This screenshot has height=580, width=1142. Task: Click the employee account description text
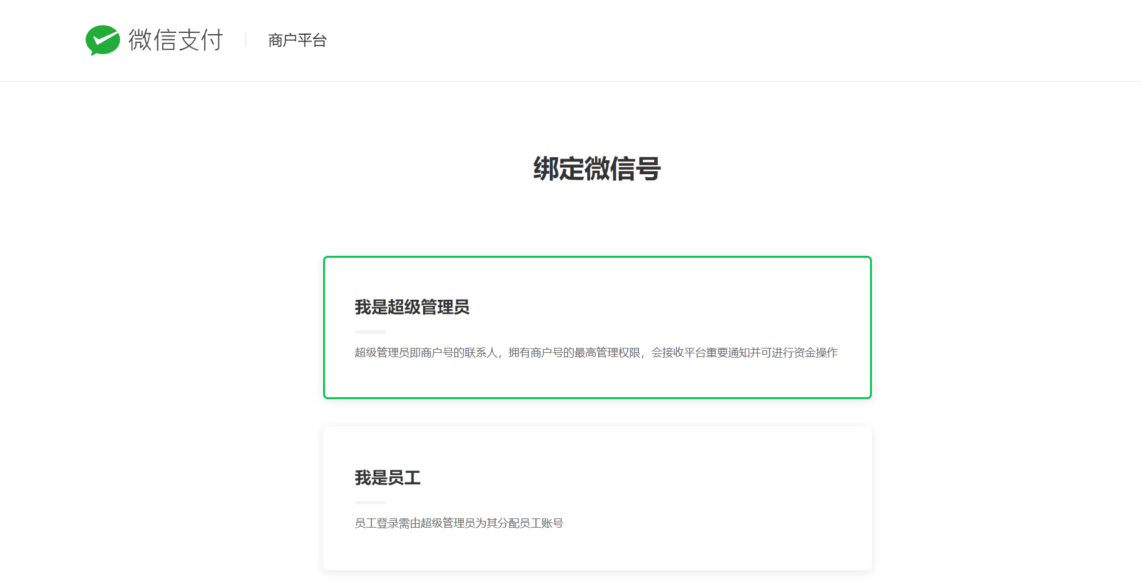[459, 523]
